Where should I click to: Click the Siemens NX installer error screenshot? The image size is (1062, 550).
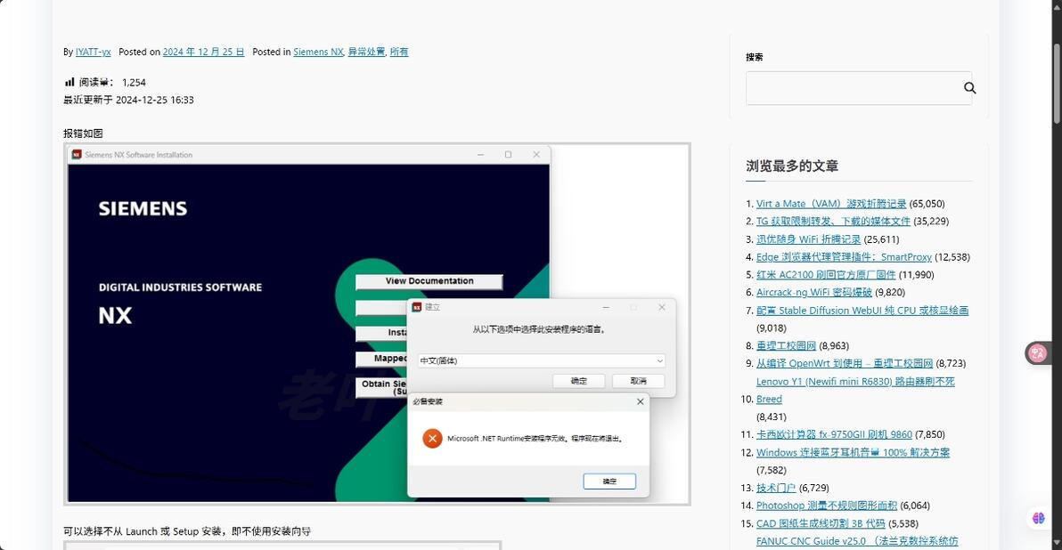click(x=377, y=324)
